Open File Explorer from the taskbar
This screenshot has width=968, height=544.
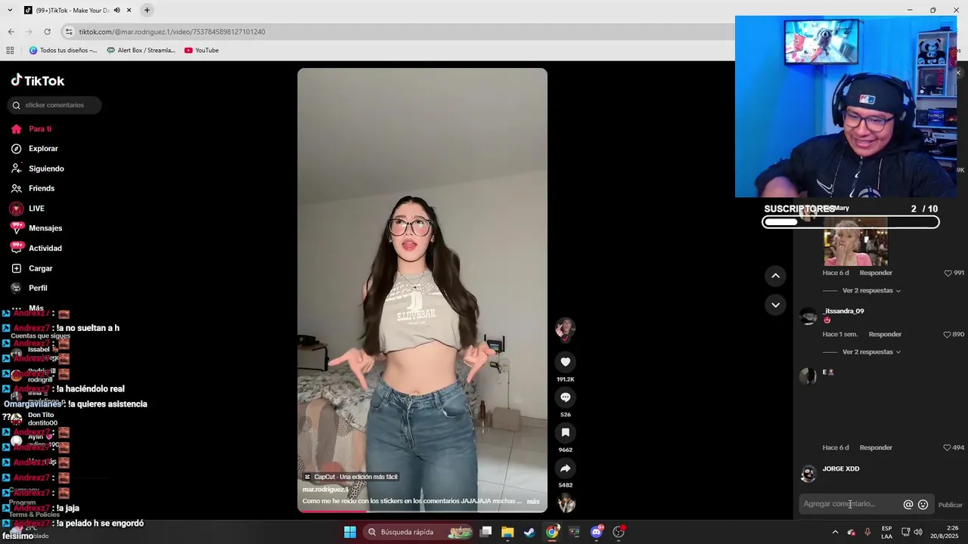click(x=507, y=532)
